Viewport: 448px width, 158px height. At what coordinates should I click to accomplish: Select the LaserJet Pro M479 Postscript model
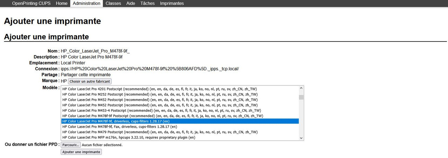[x=180, y=132]
